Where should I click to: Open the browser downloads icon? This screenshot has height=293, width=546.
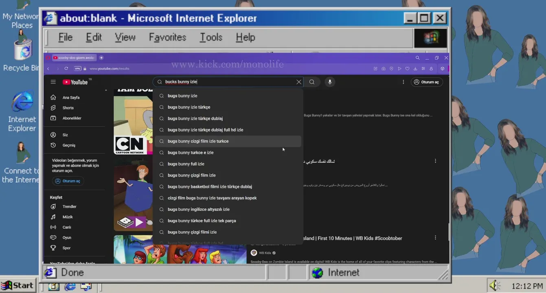coord(415,69)
